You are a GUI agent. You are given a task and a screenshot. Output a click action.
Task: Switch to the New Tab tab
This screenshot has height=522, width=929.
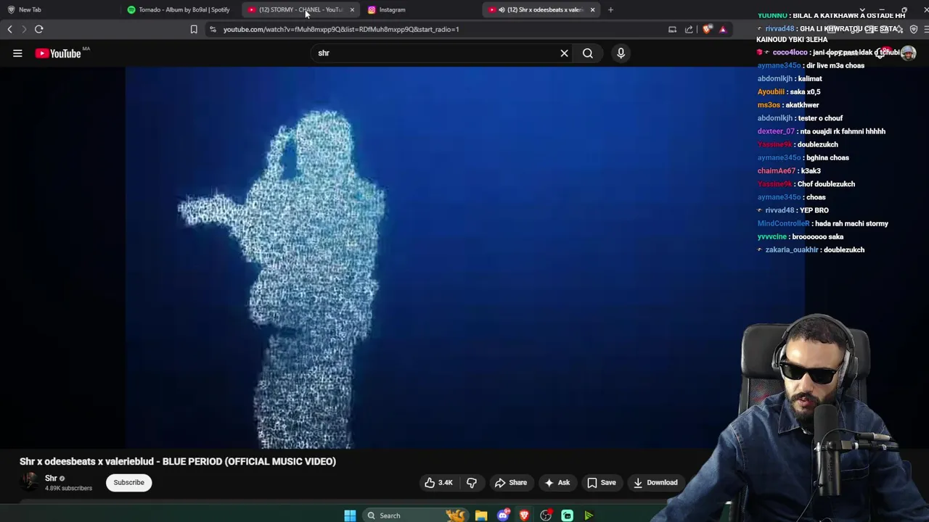(30, 9)
